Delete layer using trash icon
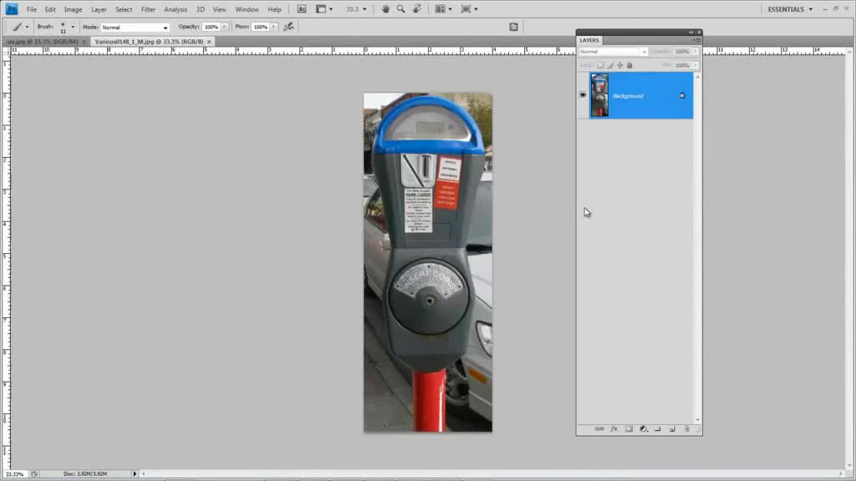Image resolution: width=856 pixels, height=481 pixels. (686, 429)
